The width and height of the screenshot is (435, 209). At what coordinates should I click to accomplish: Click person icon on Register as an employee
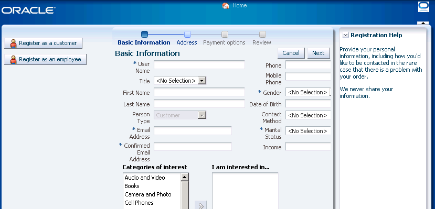pos(13,60)
